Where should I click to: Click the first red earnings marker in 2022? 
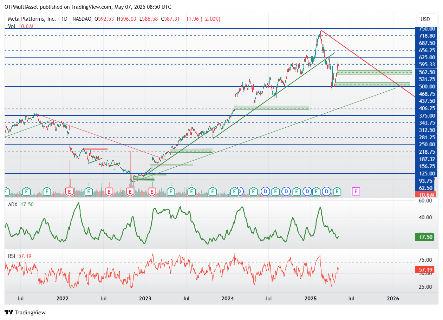[69, 191]
